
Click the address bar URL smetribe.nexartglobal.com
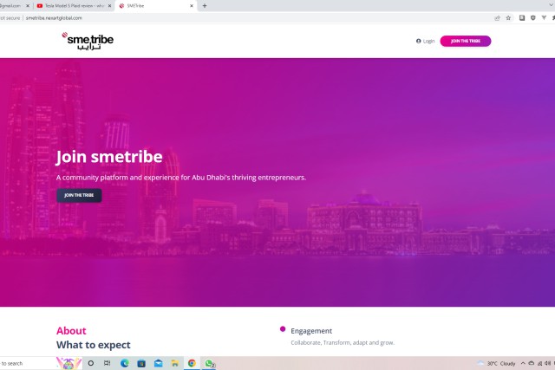[54, 18]
